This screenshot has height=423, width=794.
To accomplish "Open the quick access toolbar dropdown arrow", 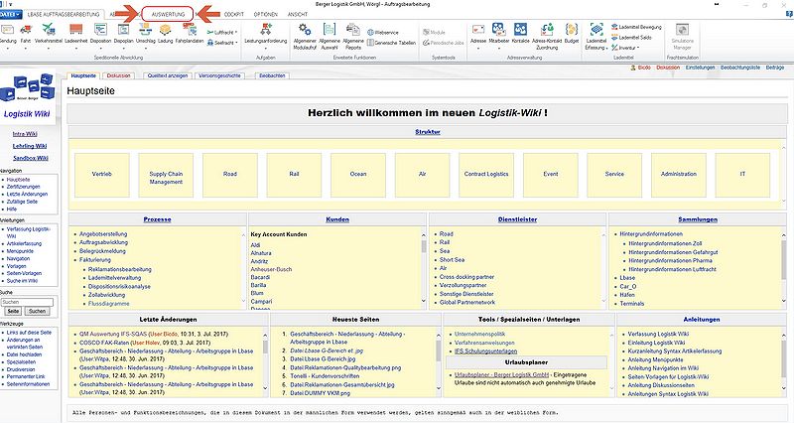I will [10, 4].
